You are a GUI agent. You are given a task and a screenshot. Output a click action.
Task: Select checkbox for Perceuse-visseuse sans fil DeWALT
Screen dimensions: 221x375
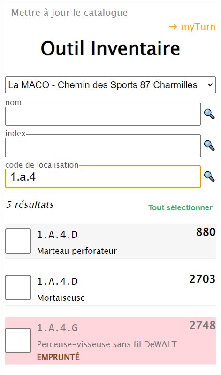coord(18,340)
